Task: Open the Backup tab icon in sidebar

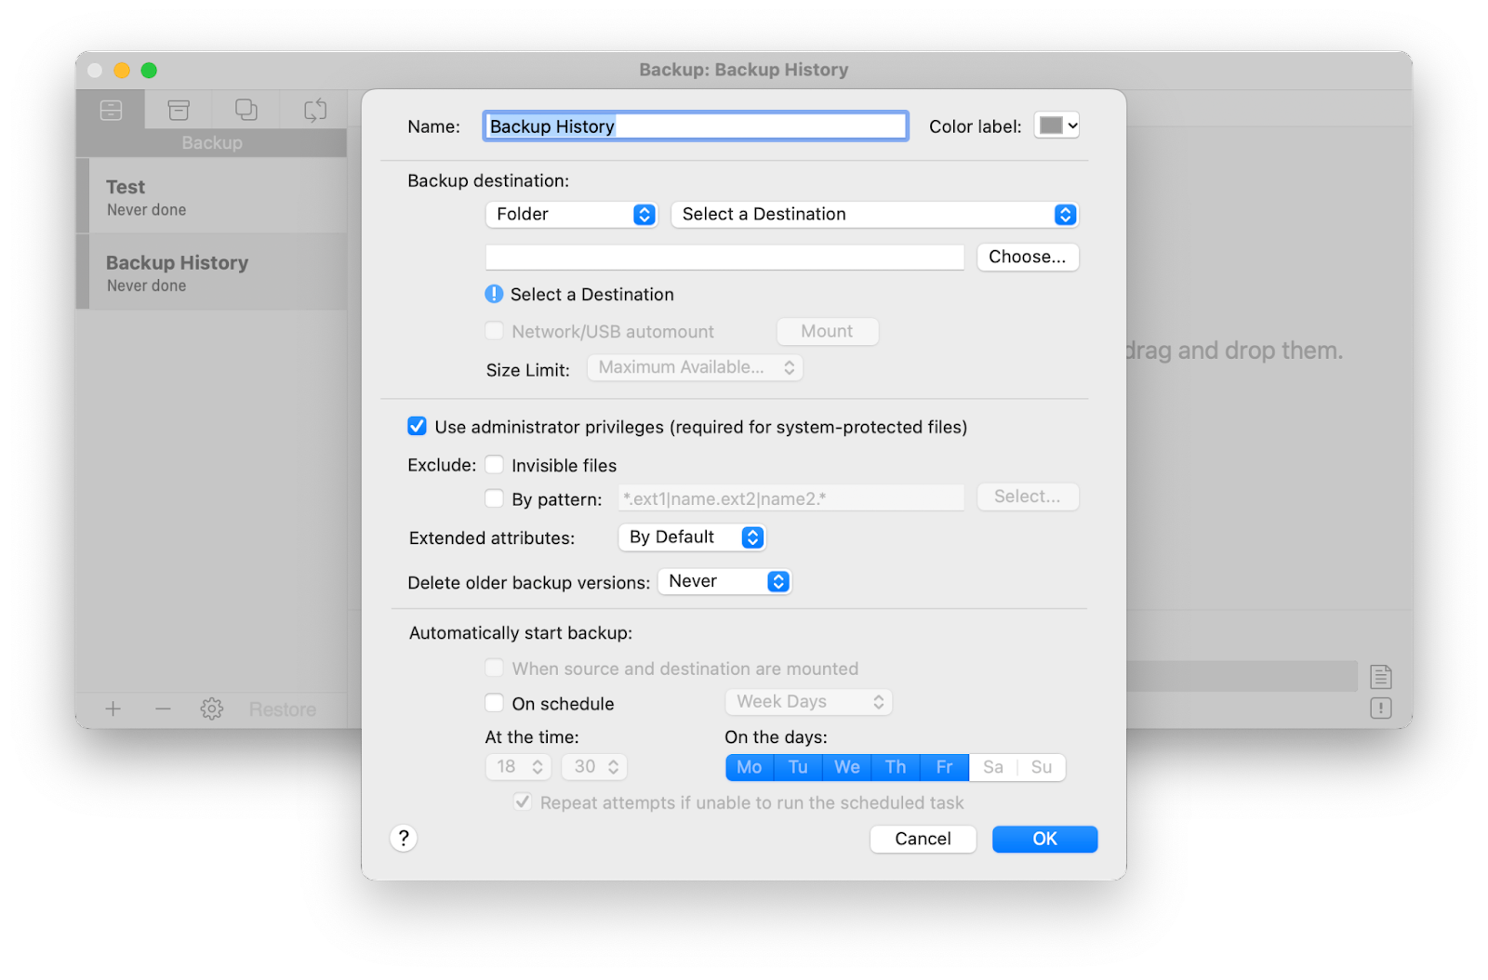Action: (111, 110)
